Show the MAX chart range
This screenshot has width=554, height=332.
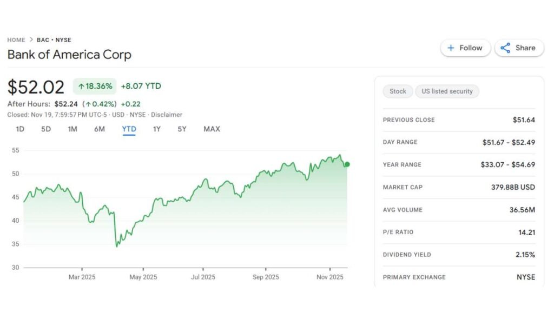point(212,129)
